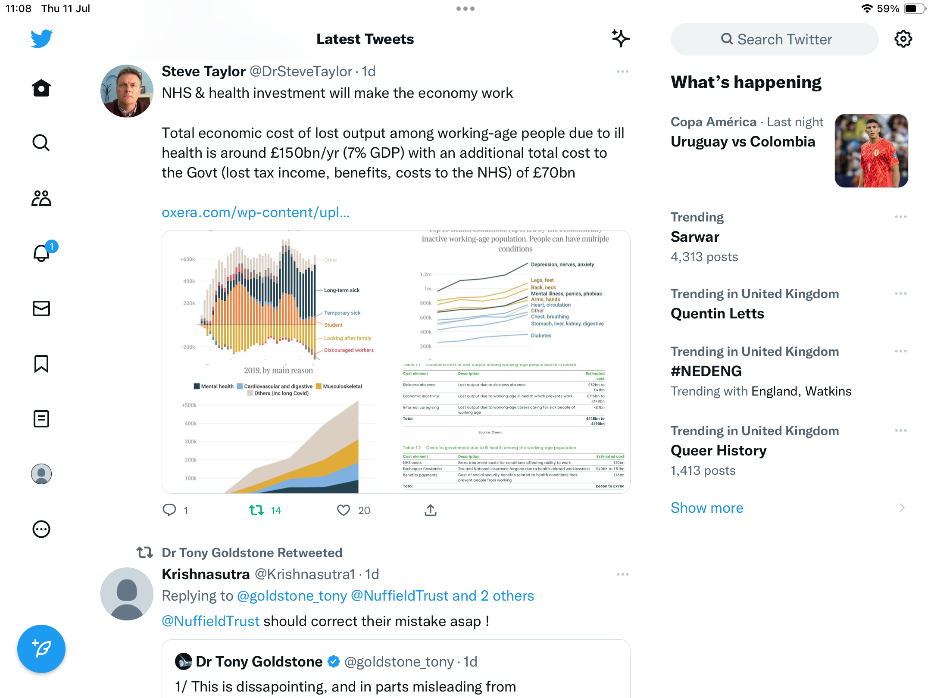Toggle retweet on Steve Taylor's tweet
931x698 pixels.
256,510
